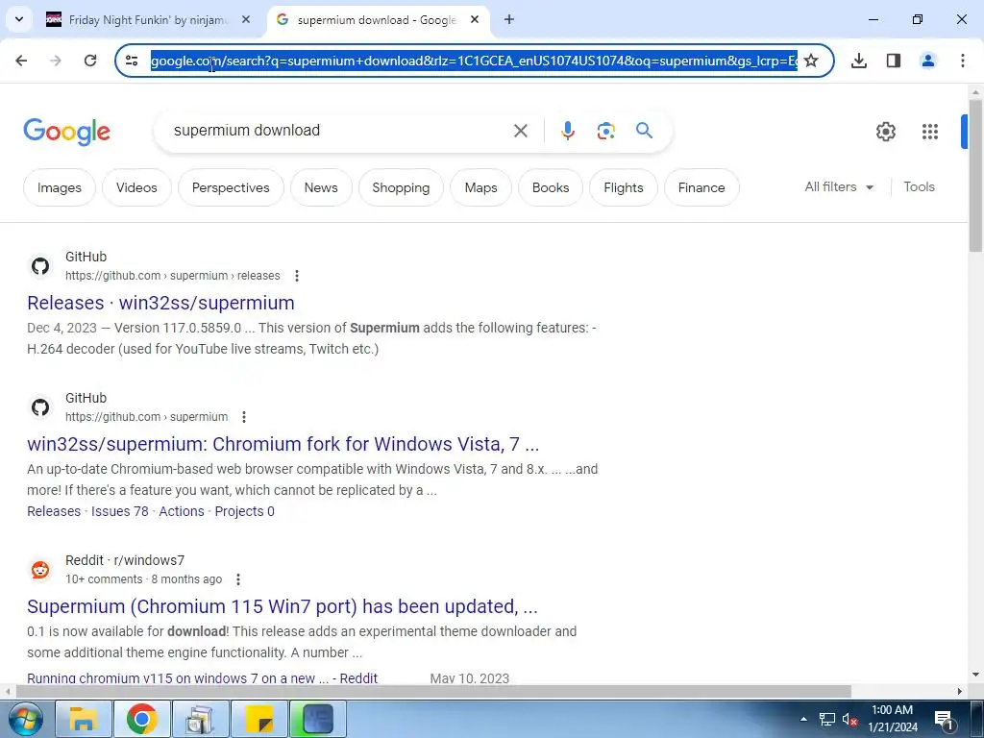Open the Chrome profile avatar
Viewport: 984px width, 738px height.
coord(928,61)
